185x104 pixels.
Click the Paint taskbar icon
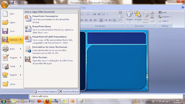tap(81, 101)
